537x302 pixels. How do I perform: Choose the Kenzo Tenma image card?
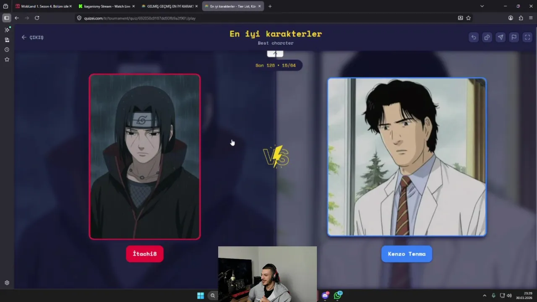[x=407, y=157]
